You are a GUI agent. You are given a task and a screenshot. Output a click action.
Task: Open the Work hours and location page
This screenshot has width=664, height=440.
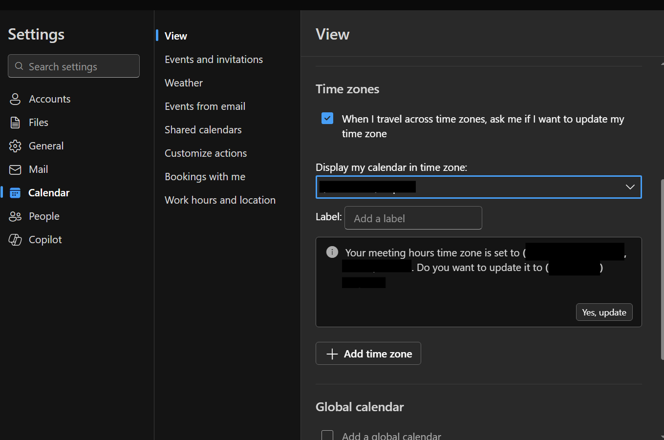(220, 200)
